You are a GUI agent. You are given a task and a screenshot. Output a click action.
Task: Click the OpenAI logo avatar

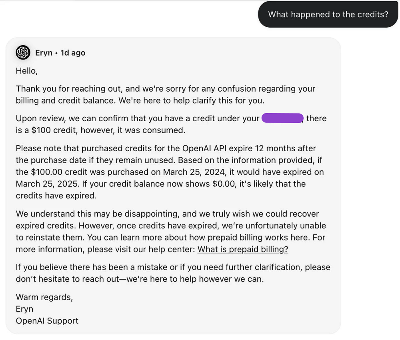point(23,52)
